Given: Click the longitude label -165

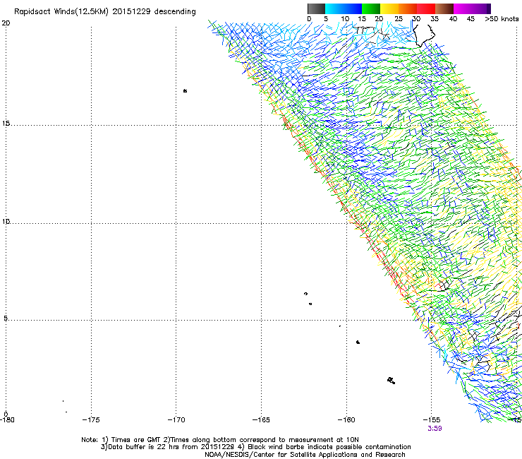Looking at the screenshot, I should 261,419.
